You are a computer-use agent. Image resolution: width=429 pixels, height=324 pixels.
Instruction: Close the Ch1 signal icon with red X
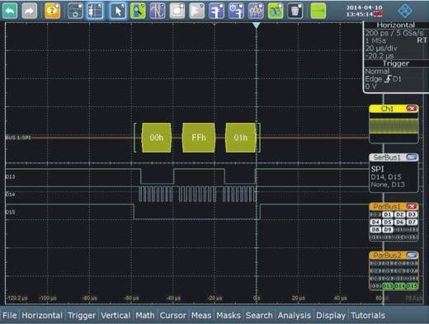coord(412,109)
